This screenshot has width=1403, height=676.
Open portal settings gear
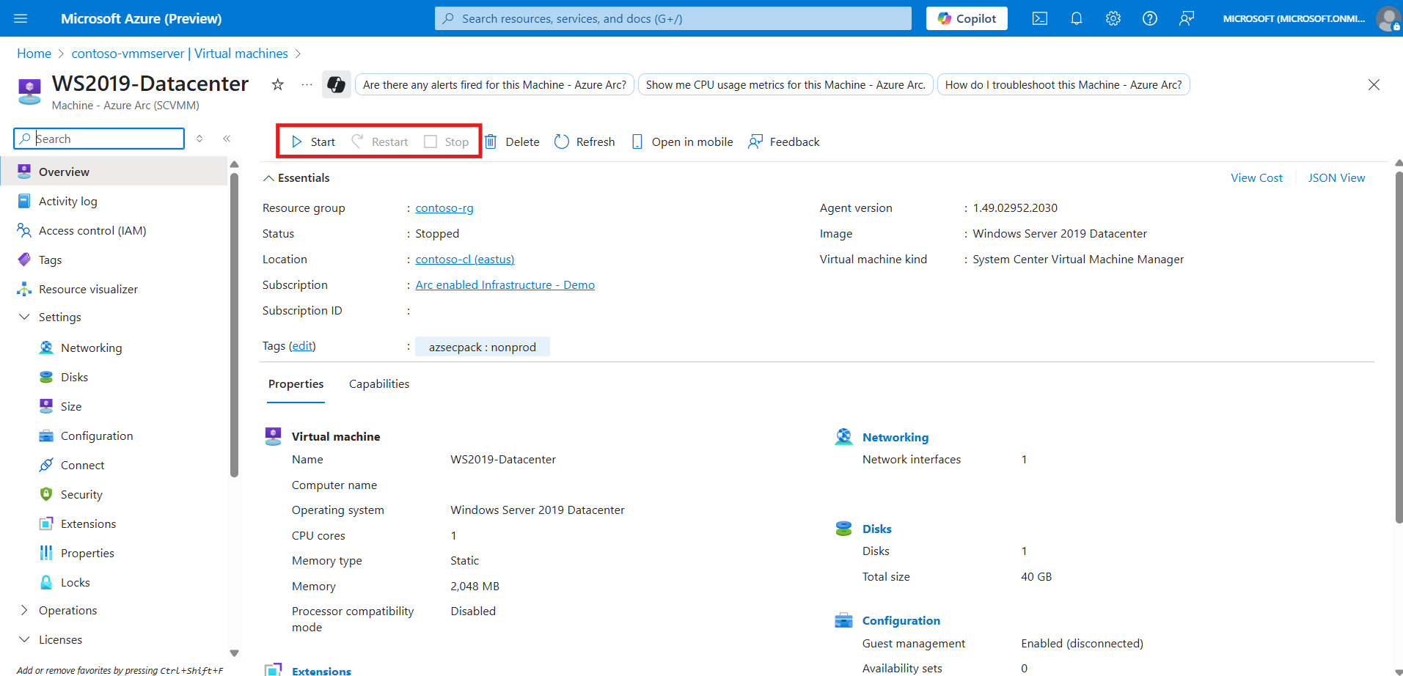[x=1113, y=18]
